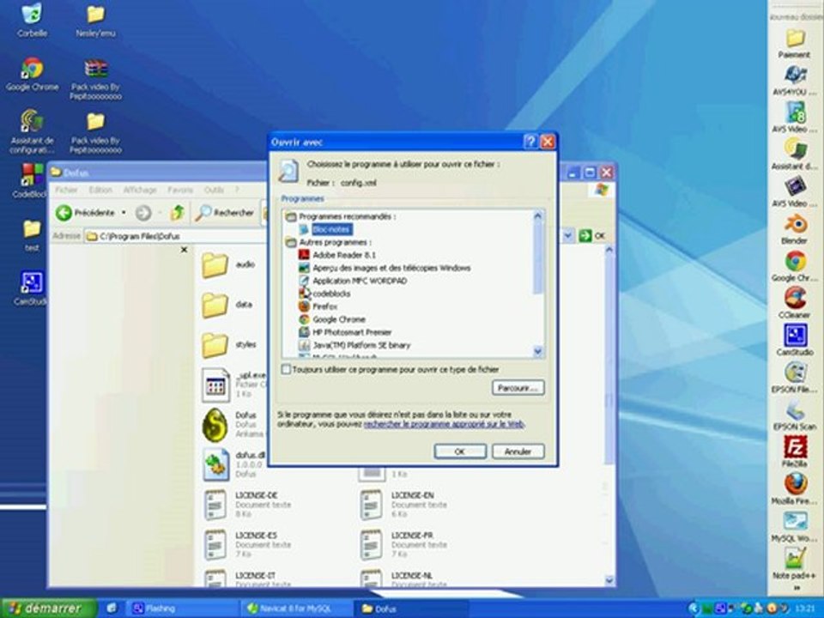The image size is (824, 618).
Task: Open the Edition menu in Dofus window
Action: point(100,190)
